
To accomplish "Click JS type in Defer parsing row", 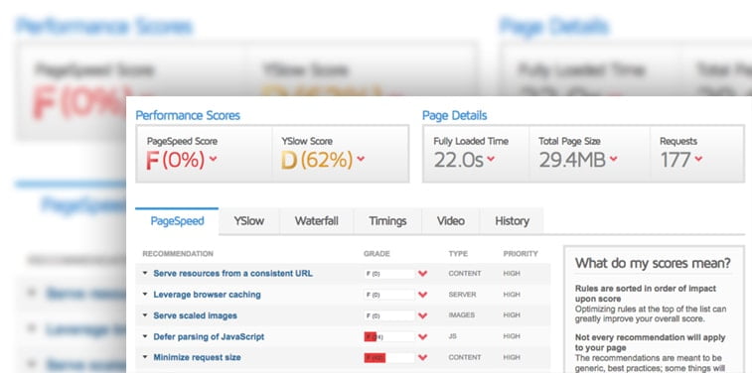I will [452, 336].
